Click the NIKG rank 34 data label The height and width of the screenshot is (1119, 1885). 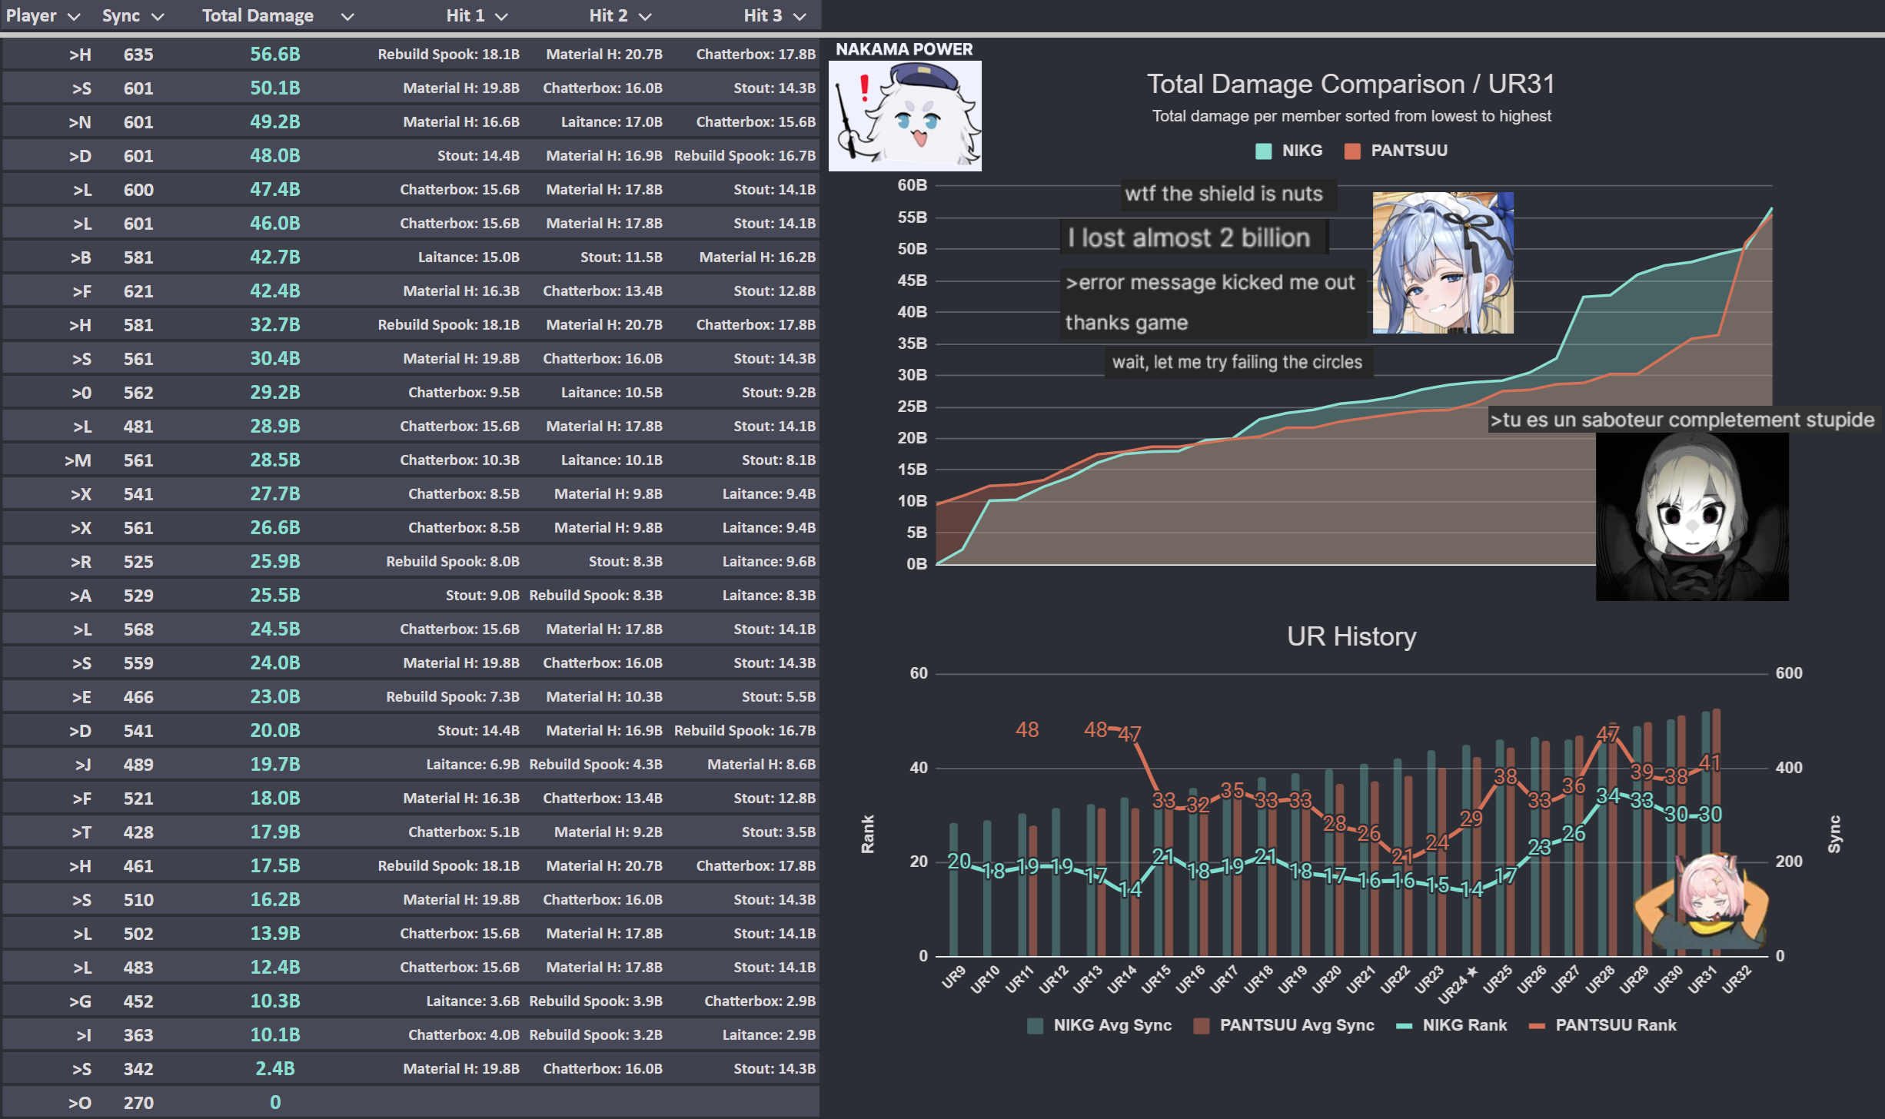click(1607, 796)
